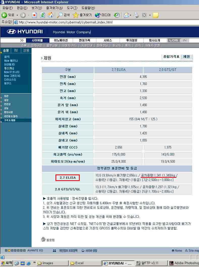The height and width of the screenshot is (267, 199).
Task: Click the Edit page toolbar icon
Action: tap(144, 15)
